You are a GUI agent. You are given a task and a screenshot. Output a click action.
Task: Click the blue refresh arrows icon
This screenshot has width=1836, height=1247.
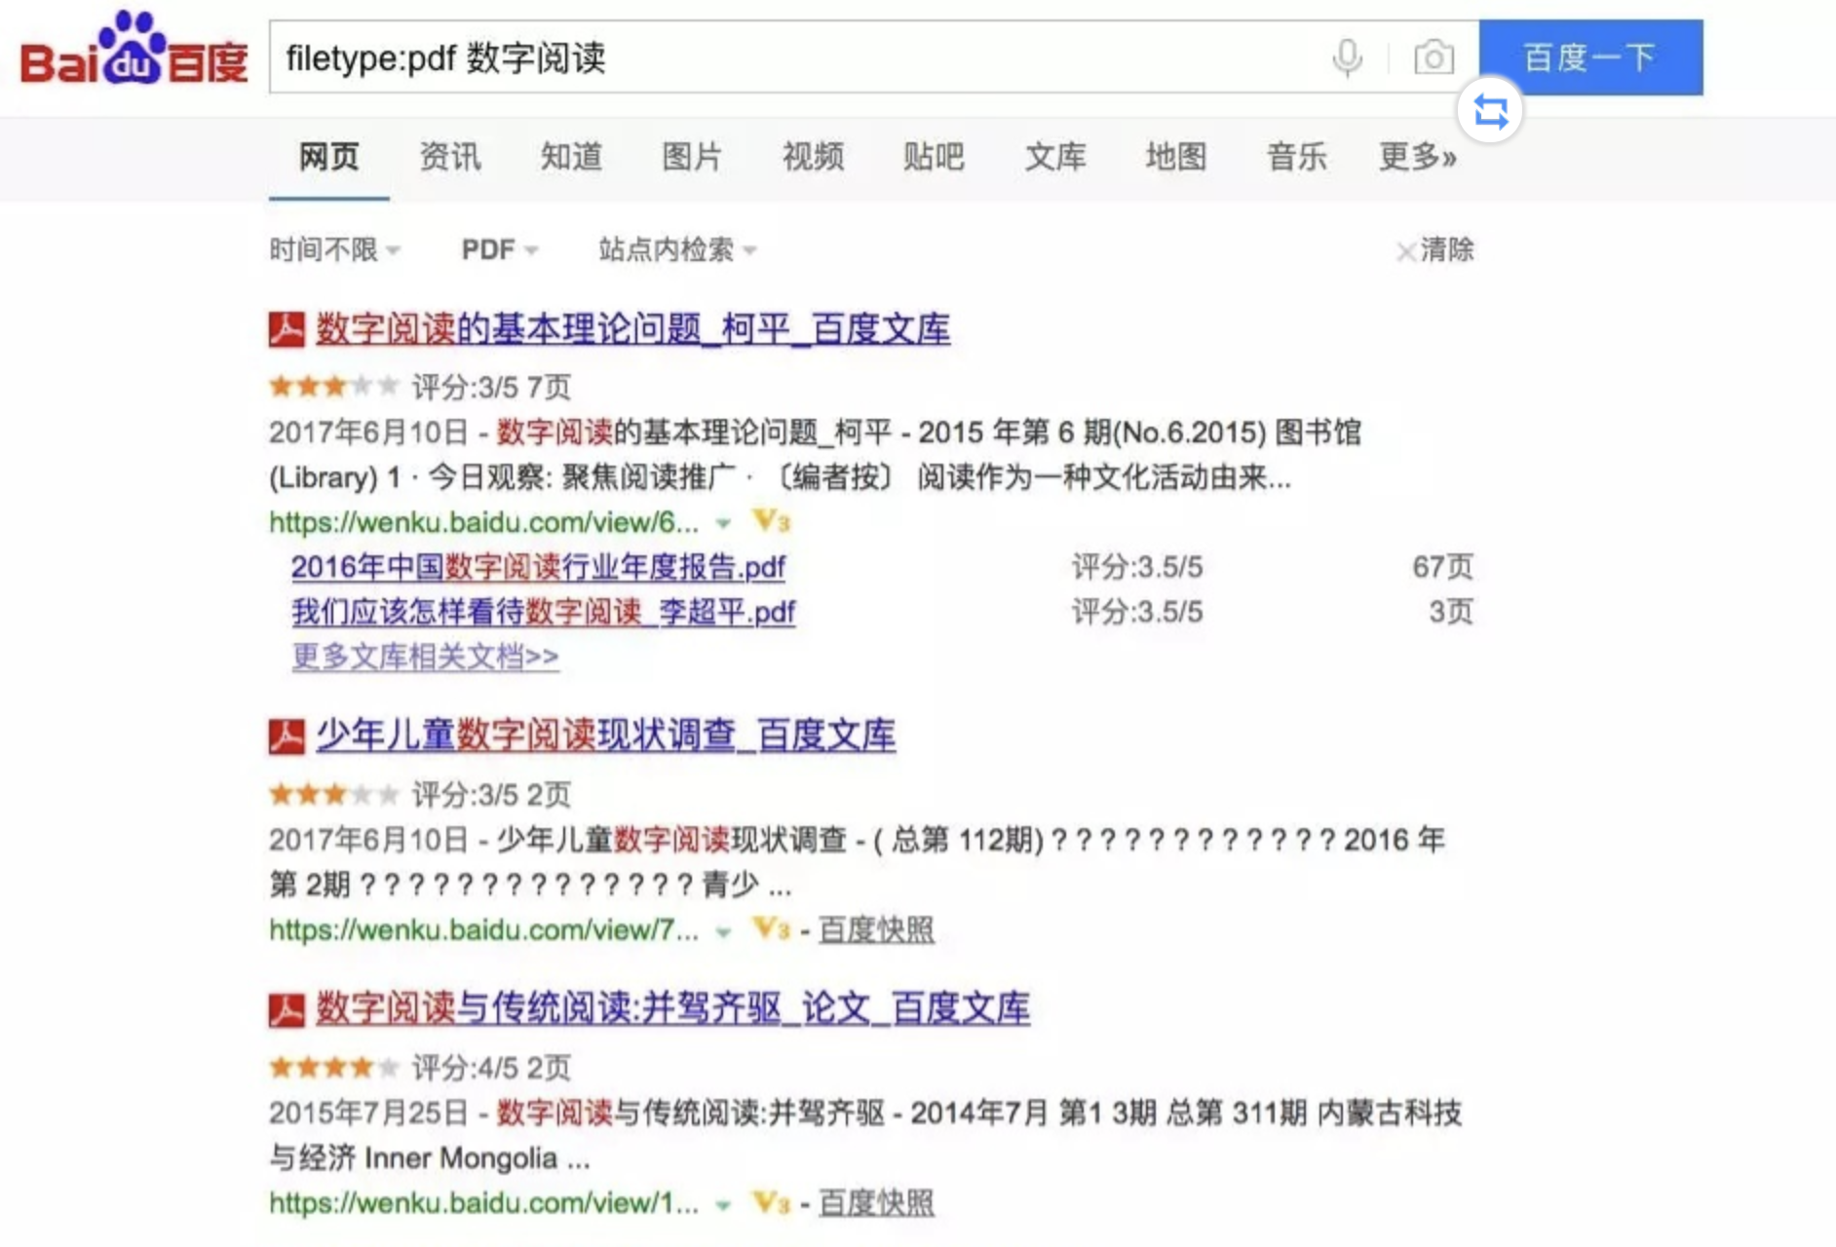click(x=1490, y=110)
